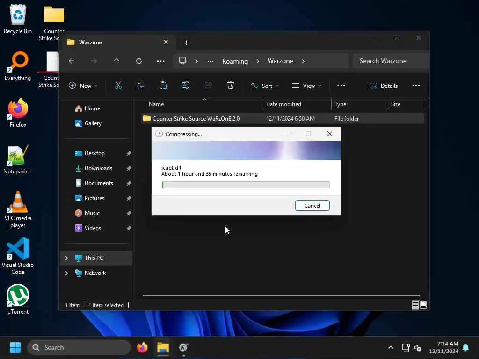Open Gallery in navigation pane

coord(88,123)
